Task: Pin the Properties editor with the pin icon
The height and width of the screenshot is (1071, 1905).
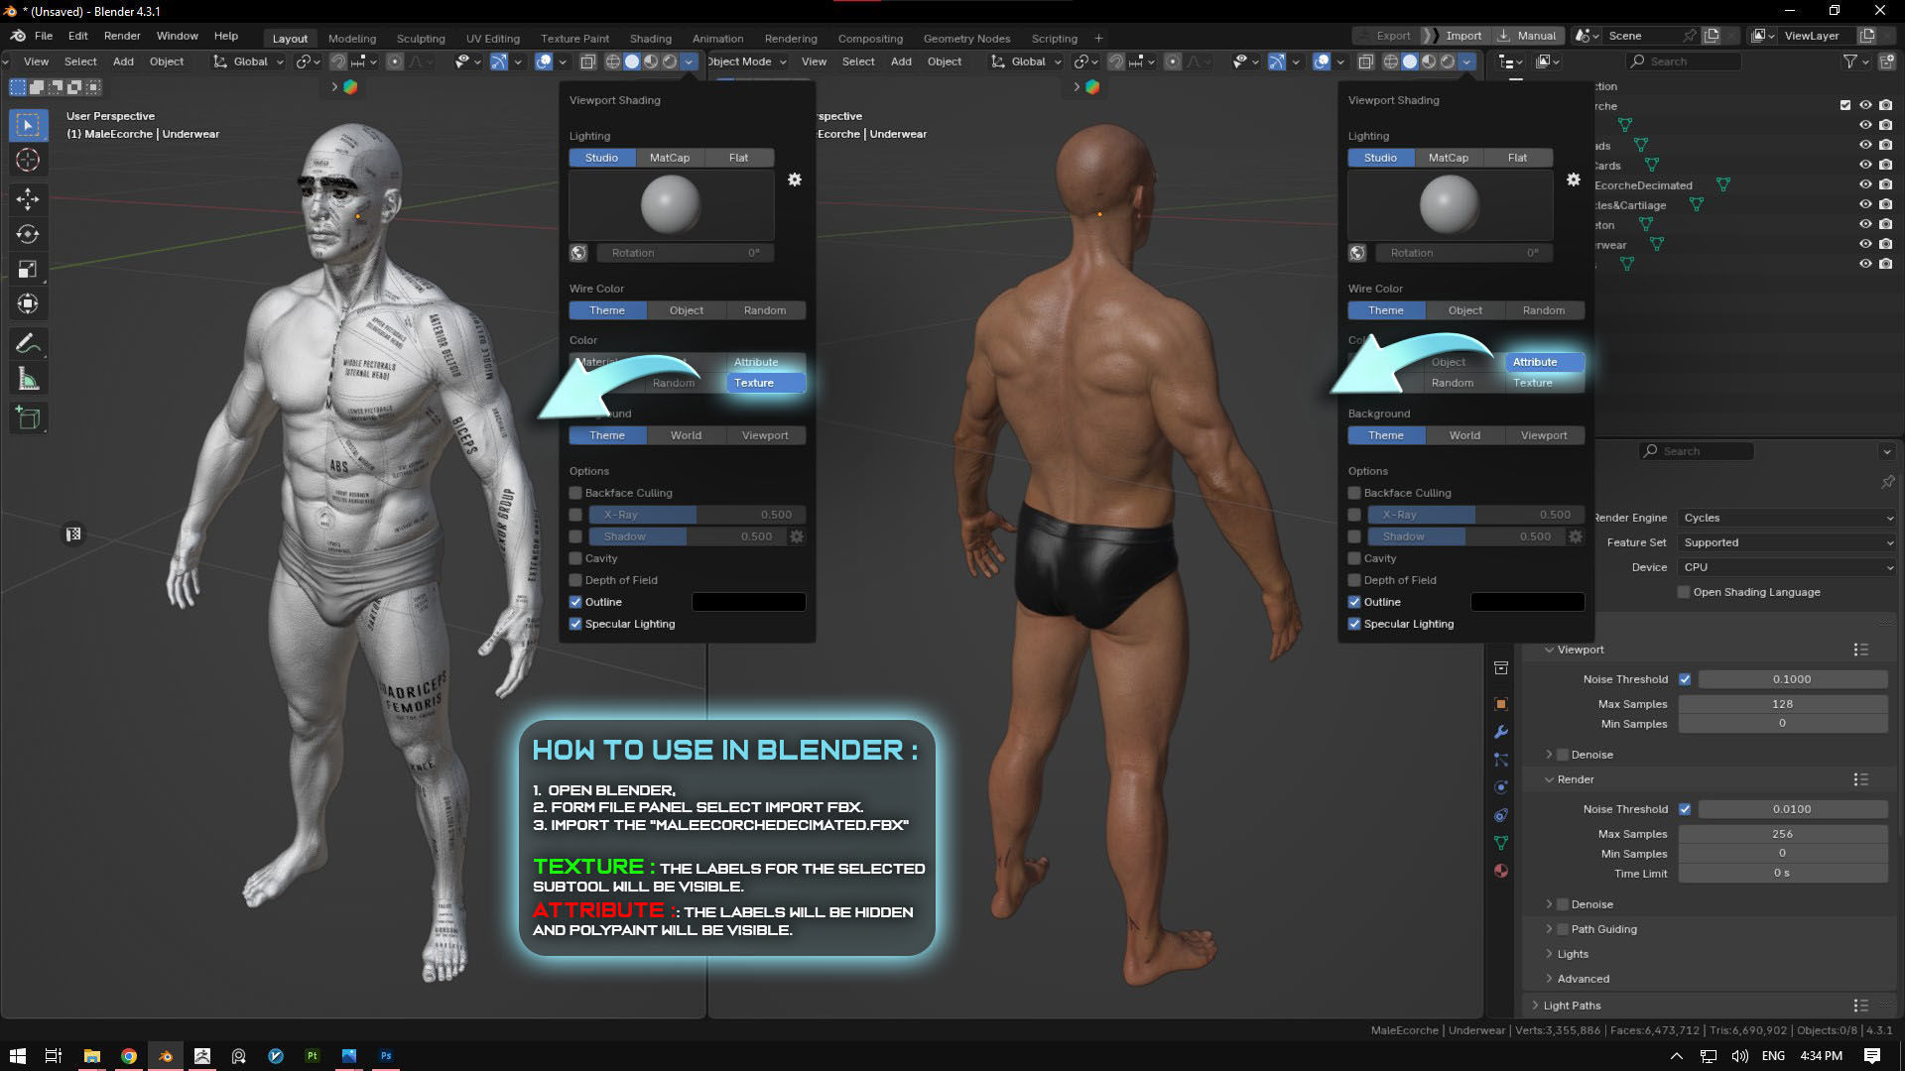Action: coord(1887,482)
